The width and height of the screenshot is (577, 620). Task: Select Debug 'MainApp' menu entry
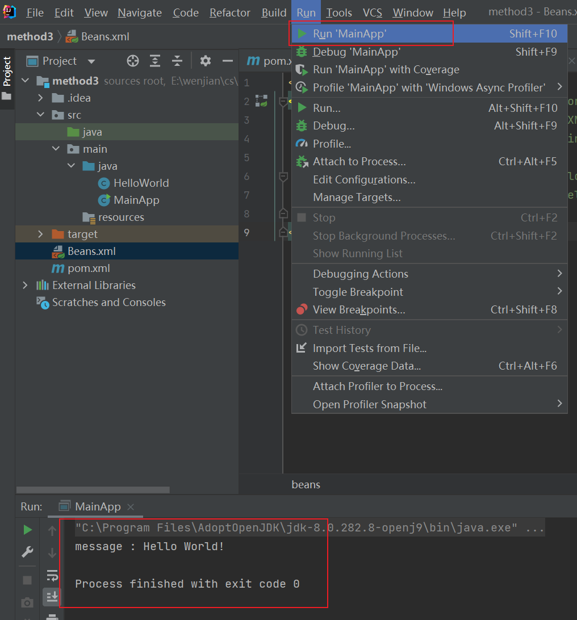coord(429,52)
